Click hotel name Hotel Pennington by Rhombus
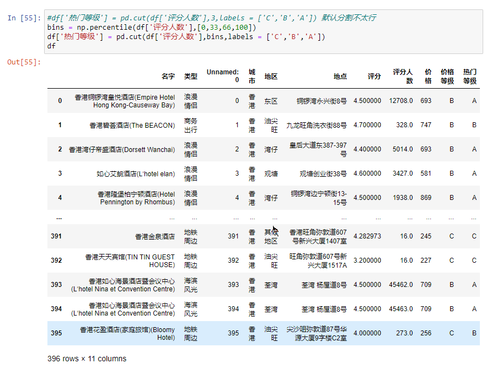Image resolution: width=492 pixels, height=369 pixels. coord(136,198)
